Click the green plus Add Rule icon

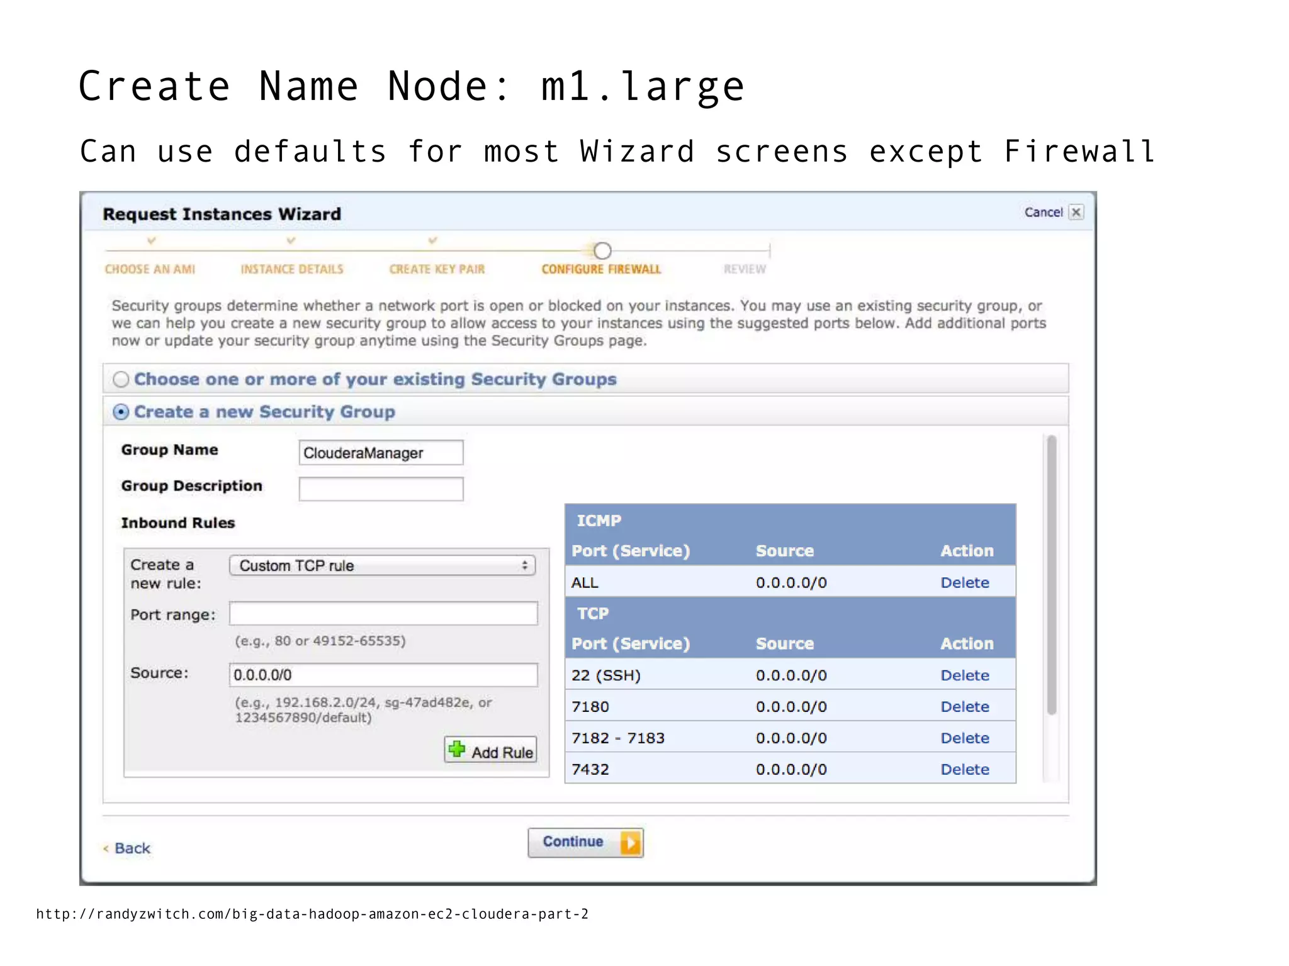[457, 750]
